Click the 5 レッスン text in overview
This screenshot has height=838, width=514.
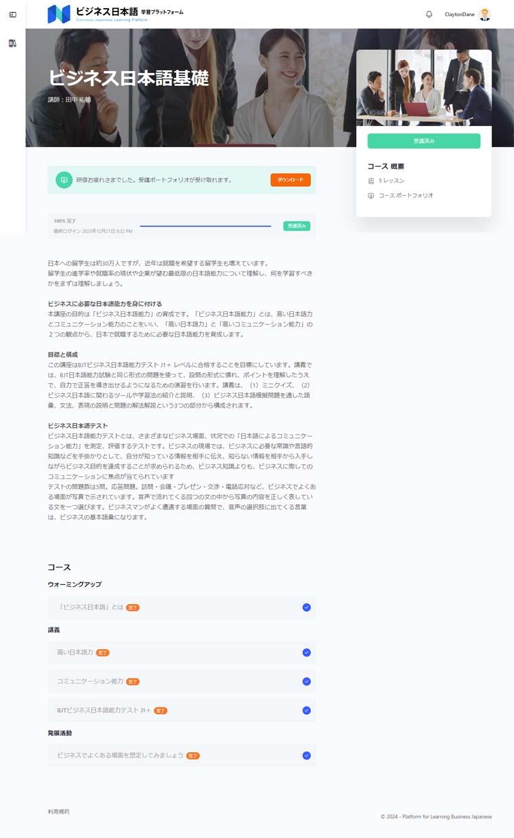391,181
